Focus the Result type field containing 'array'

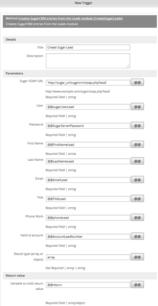(x=88, y=257)
